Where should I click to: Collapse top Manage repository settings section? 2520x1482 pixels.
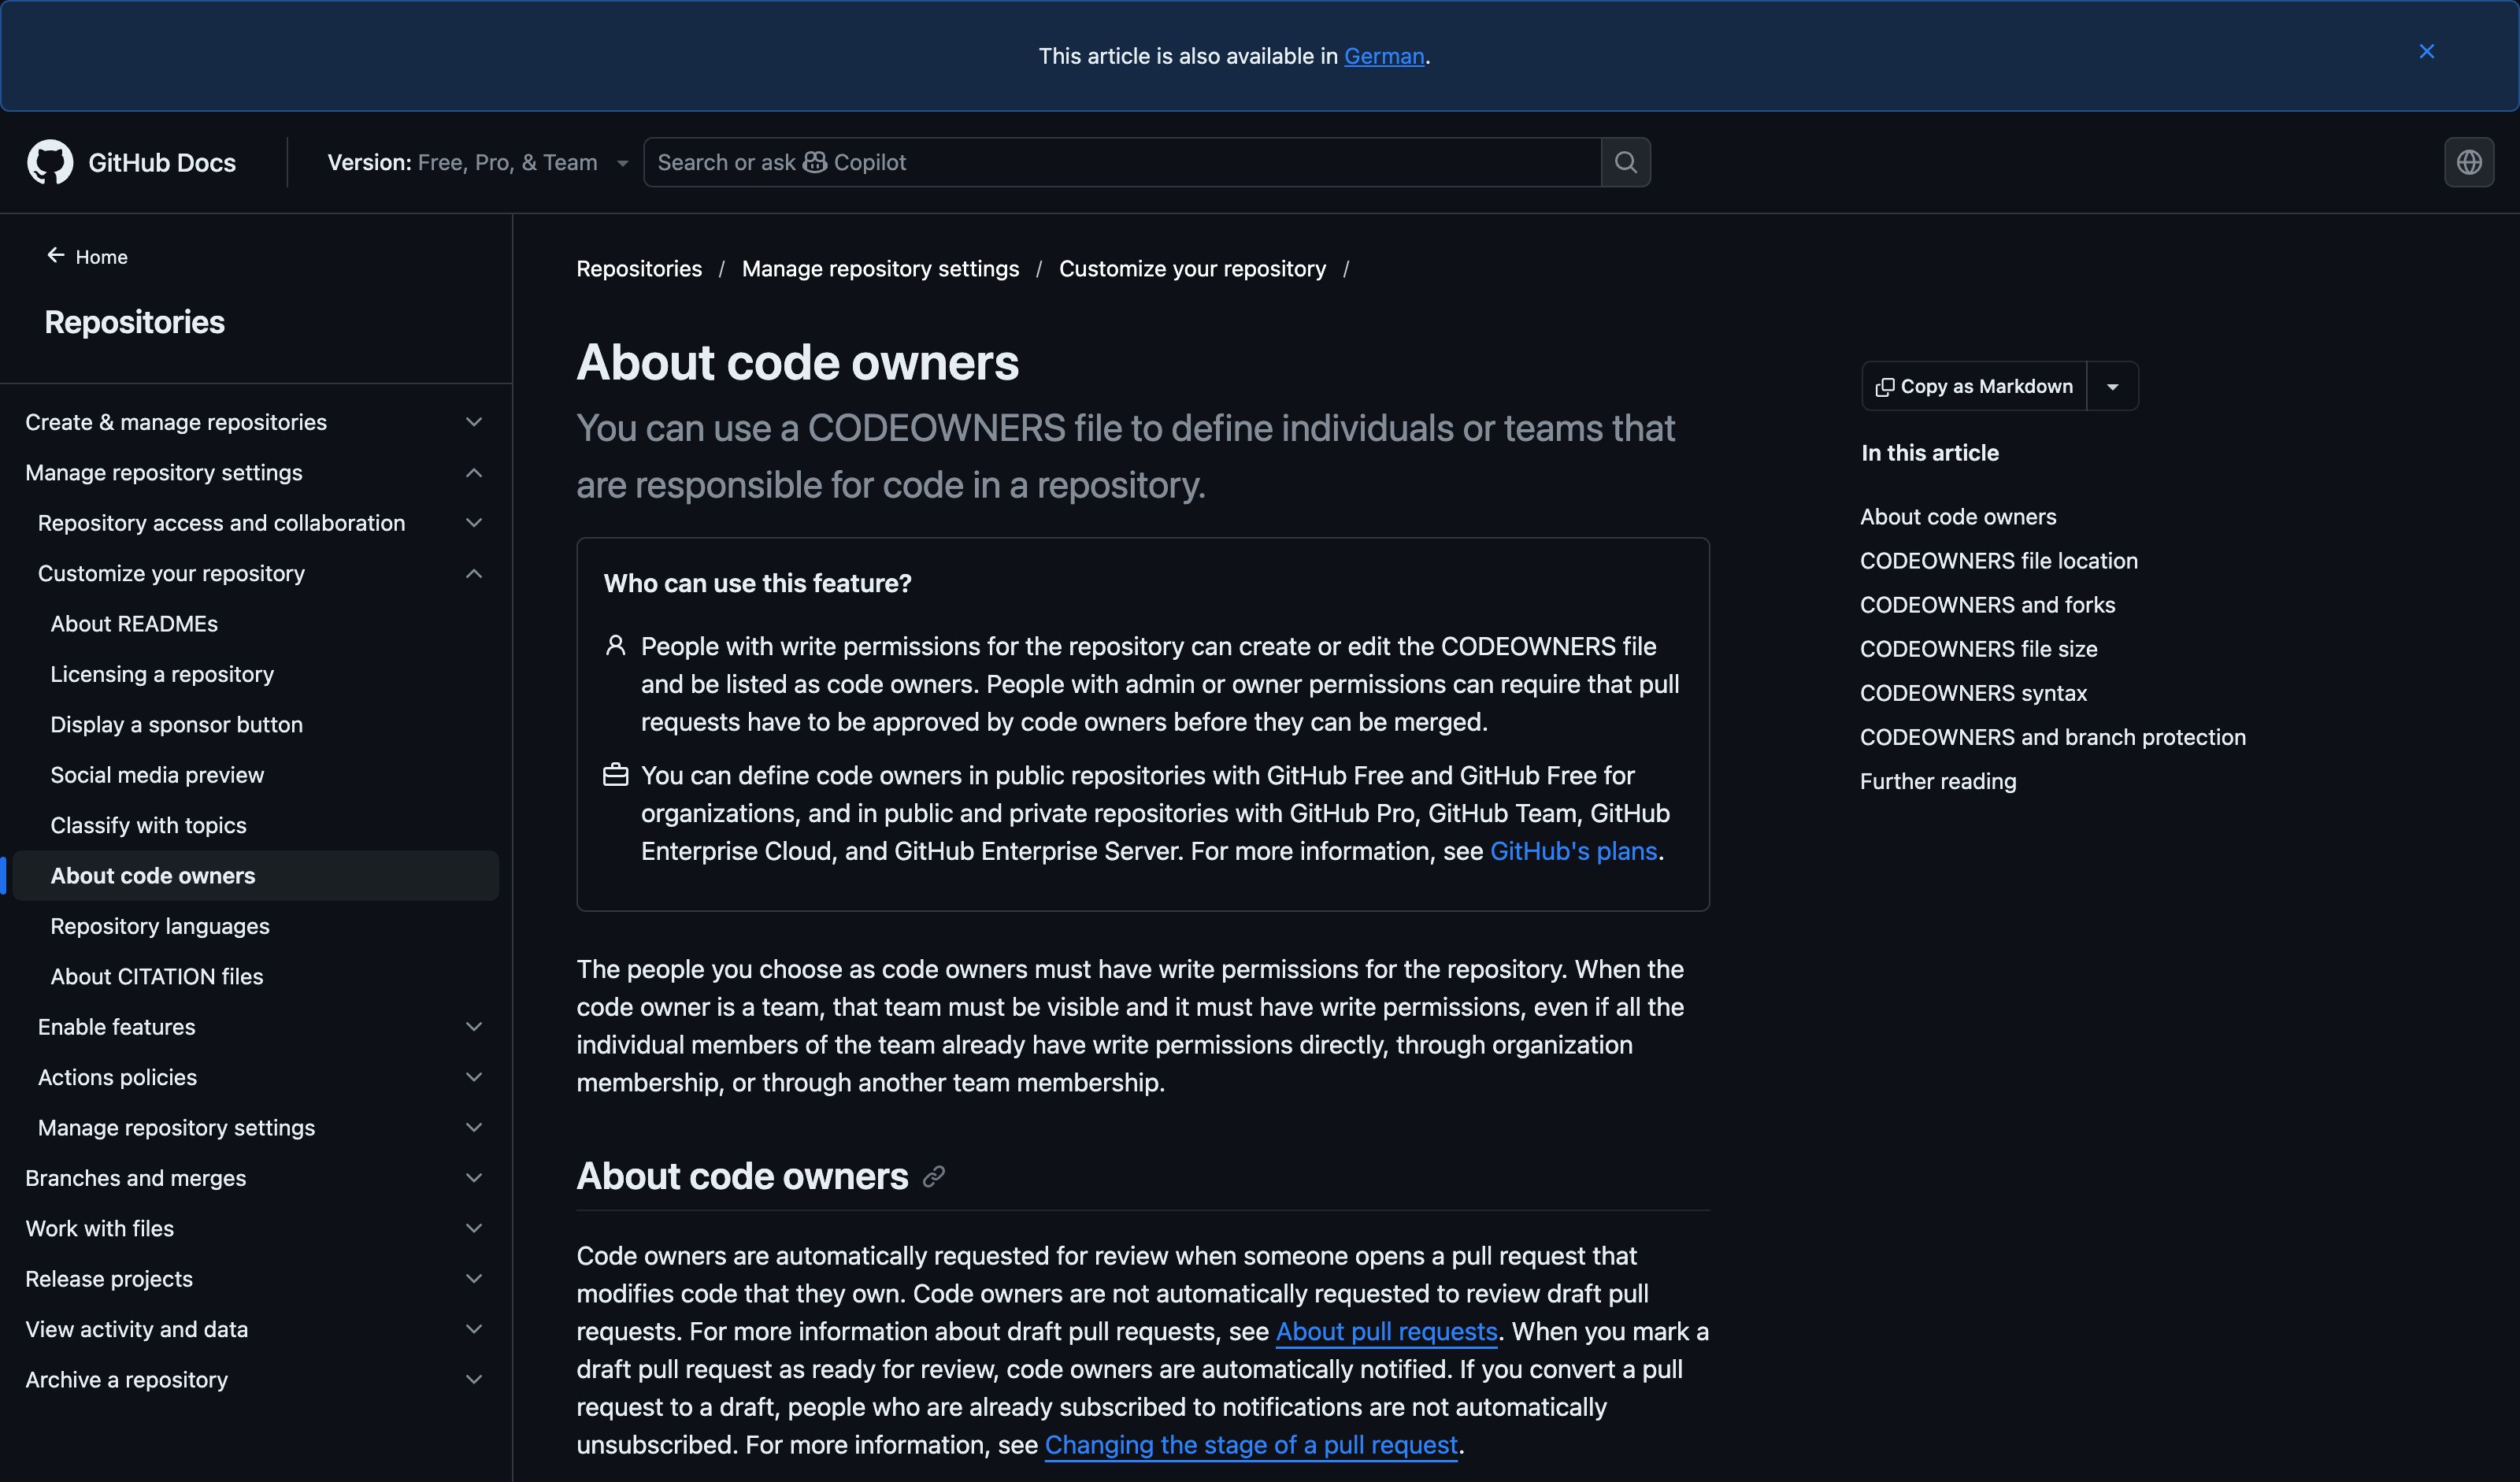pos(255,473)
